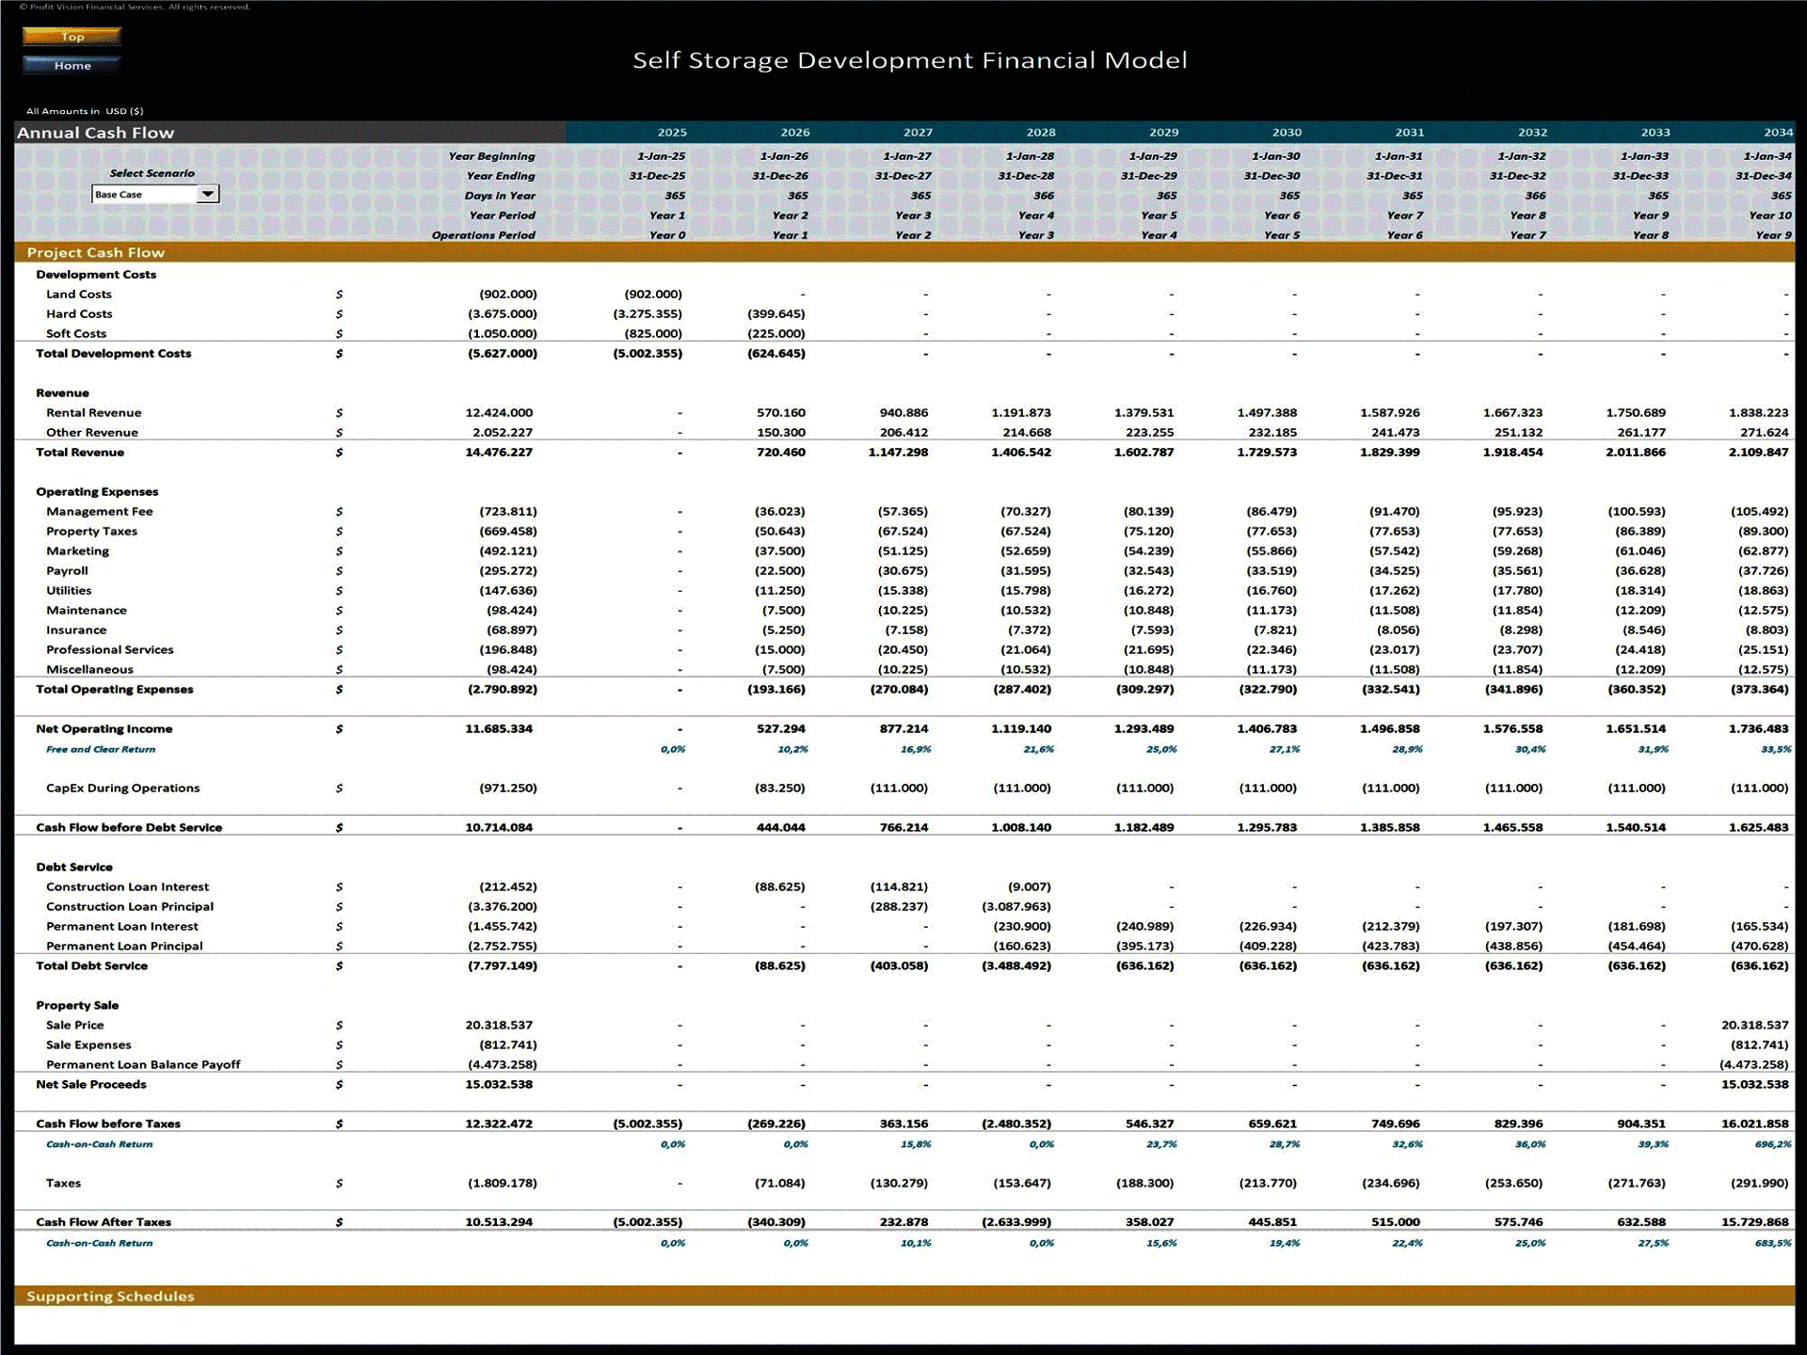Click the Net Operating Income label
The height and width of the screenshot is (1355, 1807).
coord(104,728)
